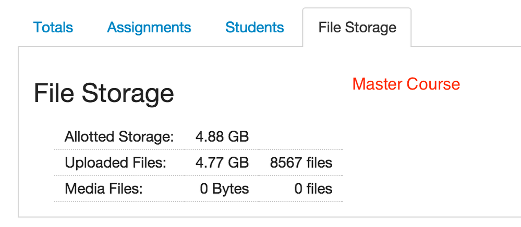The image size is (521, 227).
Task: Click the word Master in red text
Action: pos(378,84)
